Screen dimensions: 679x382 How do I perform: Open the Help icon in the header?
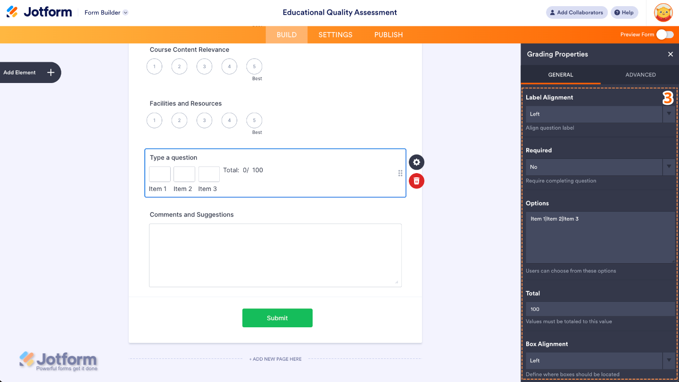click(624, 12)
